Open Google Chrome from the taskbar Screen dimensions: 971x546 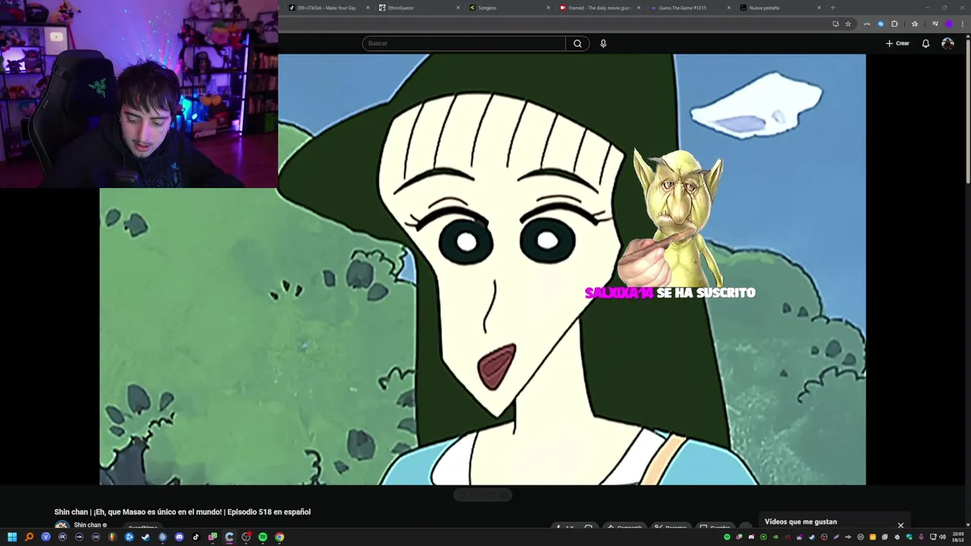[x=279, y=537]
